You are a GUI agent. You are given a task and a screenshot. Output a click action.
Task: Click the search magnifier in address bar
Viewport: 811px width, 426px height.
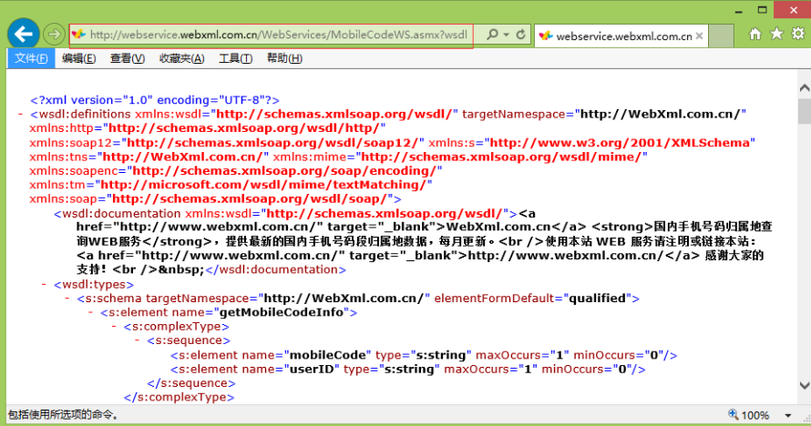(492, 35)
